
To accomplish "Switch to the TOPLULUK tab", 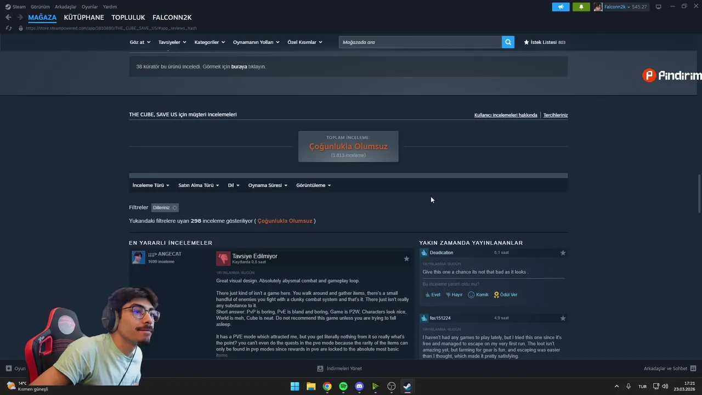I will (128, 18).
